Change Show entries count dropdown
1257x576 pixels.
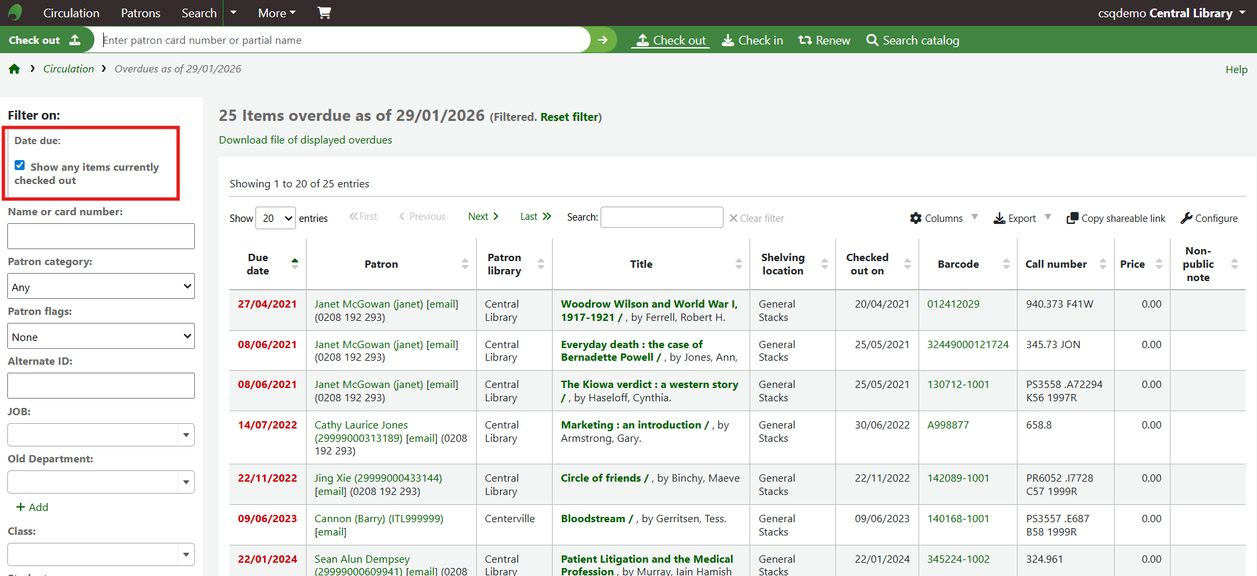click(275, 218)
